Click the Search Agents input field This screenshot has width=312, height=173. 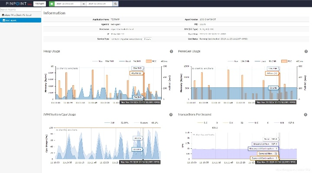pyautogui.click(x=21, y=10)
